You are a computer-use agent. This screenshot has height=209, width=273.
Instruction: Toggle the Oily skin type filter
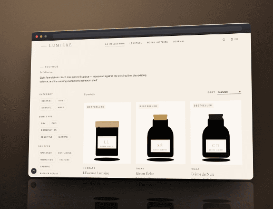(54, 123)
